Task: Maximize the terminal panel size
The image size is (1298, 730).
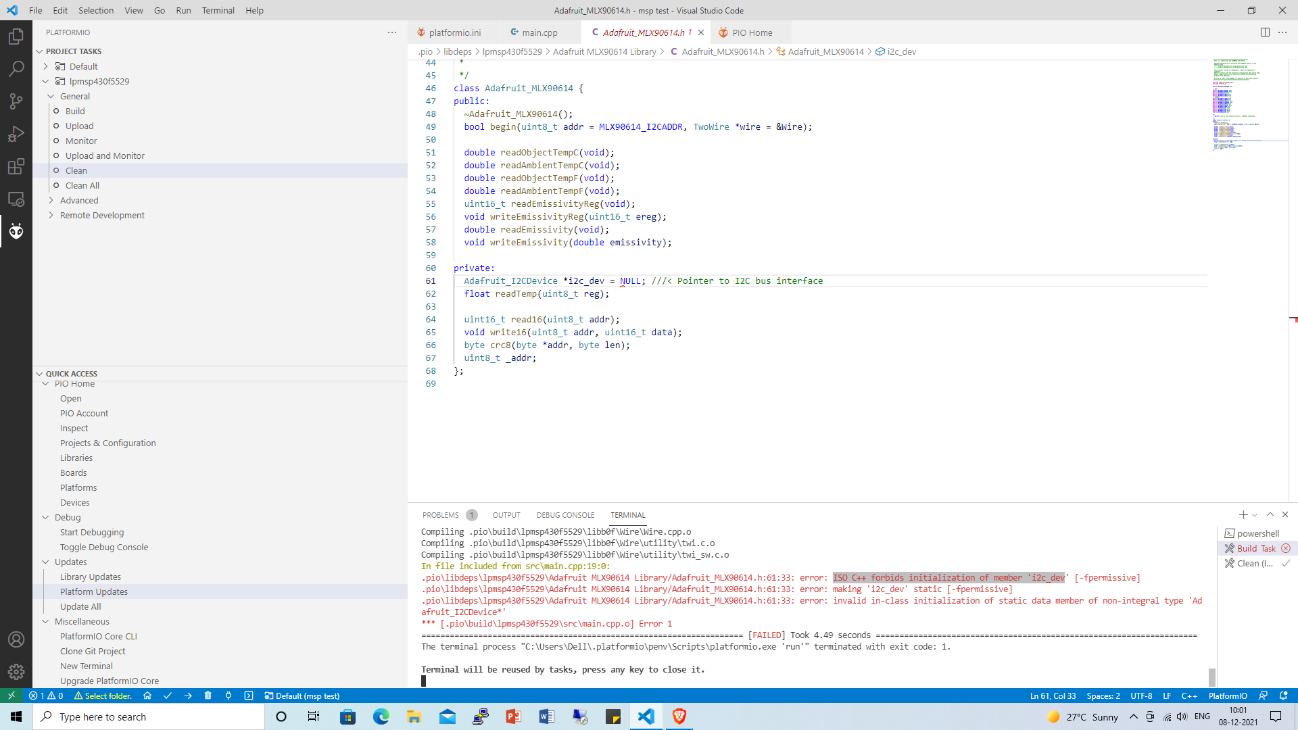Action: coord(1270,515)
